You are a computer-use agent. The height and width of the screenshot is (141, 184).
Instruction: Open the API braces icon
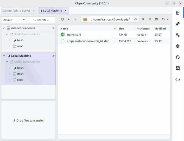(x=178, y=79)
